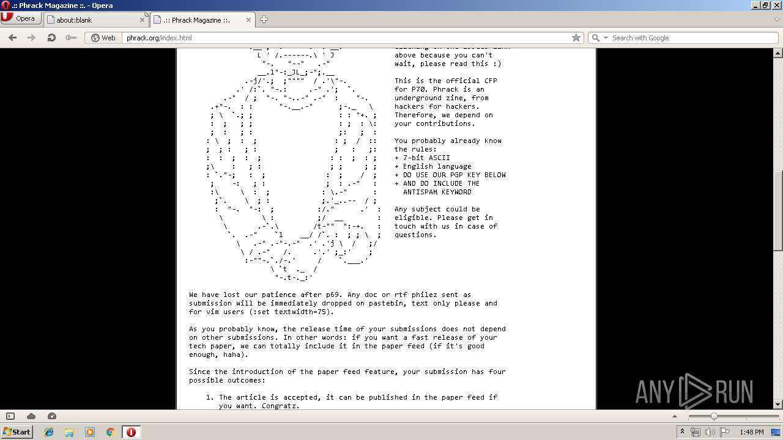Image resolution: width=783 pixels, height=440 pixels.
Task: Click the scrollbar up arrow
Action: [x=778, y=53]
